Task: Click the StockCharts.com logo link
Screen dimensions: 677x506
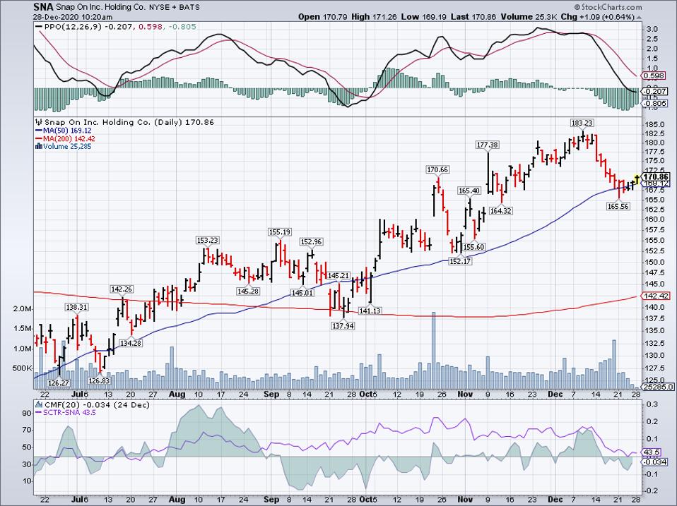Action: click(608, 7)
